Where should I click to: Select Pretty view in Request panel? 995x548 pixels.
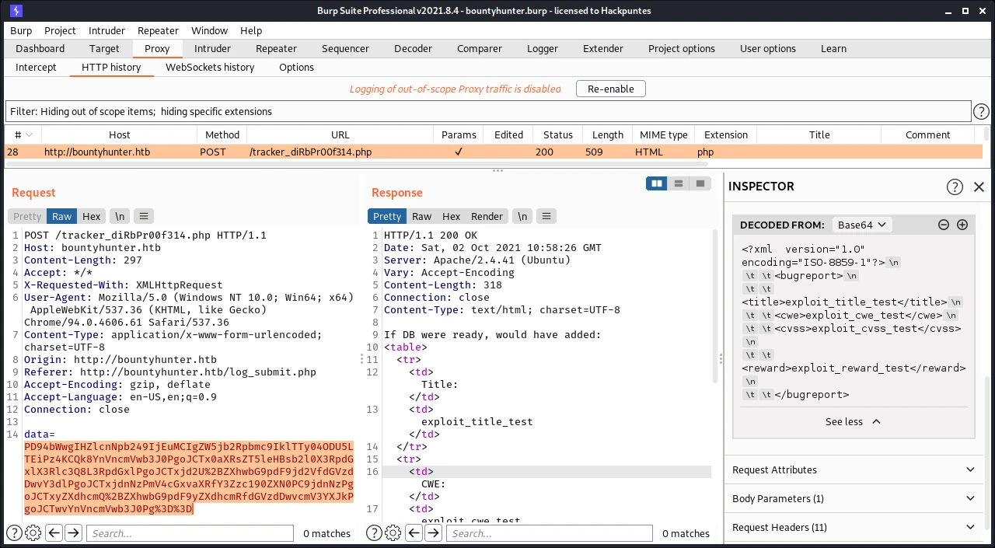coord(27,216)
